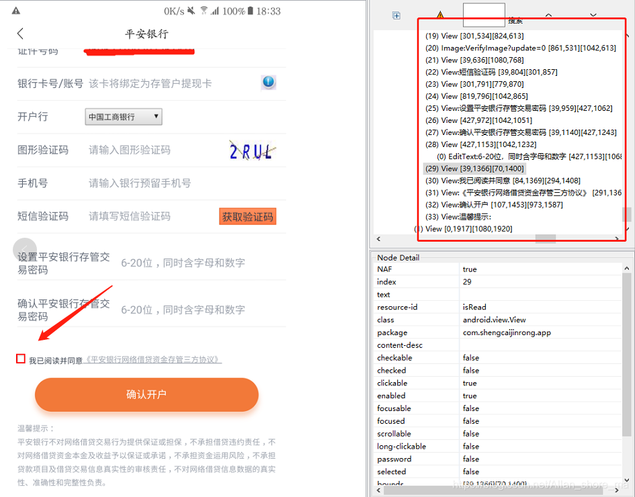Click the resource-id value isRead
The height and width of the screenshot is (497, 635).
click(474, 307)
